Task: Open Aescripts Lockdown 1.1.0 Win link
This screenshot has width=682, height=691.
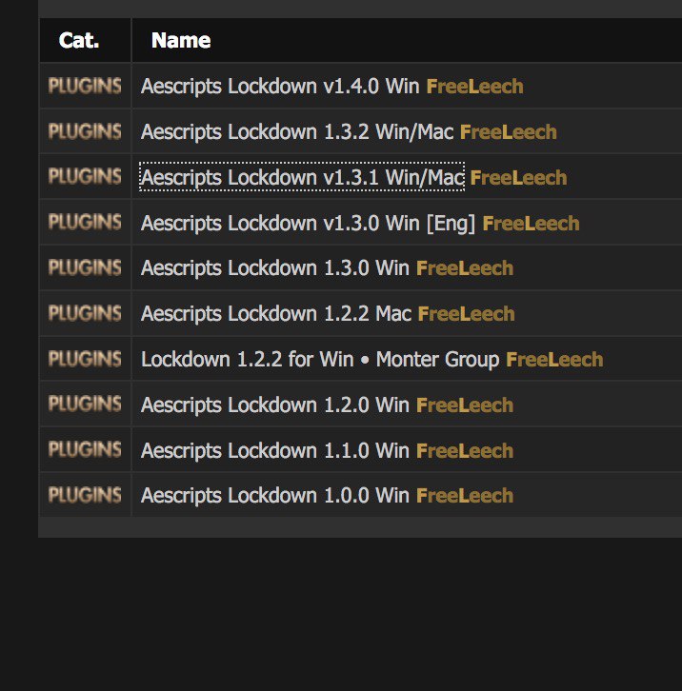Action: coord(275,450)
